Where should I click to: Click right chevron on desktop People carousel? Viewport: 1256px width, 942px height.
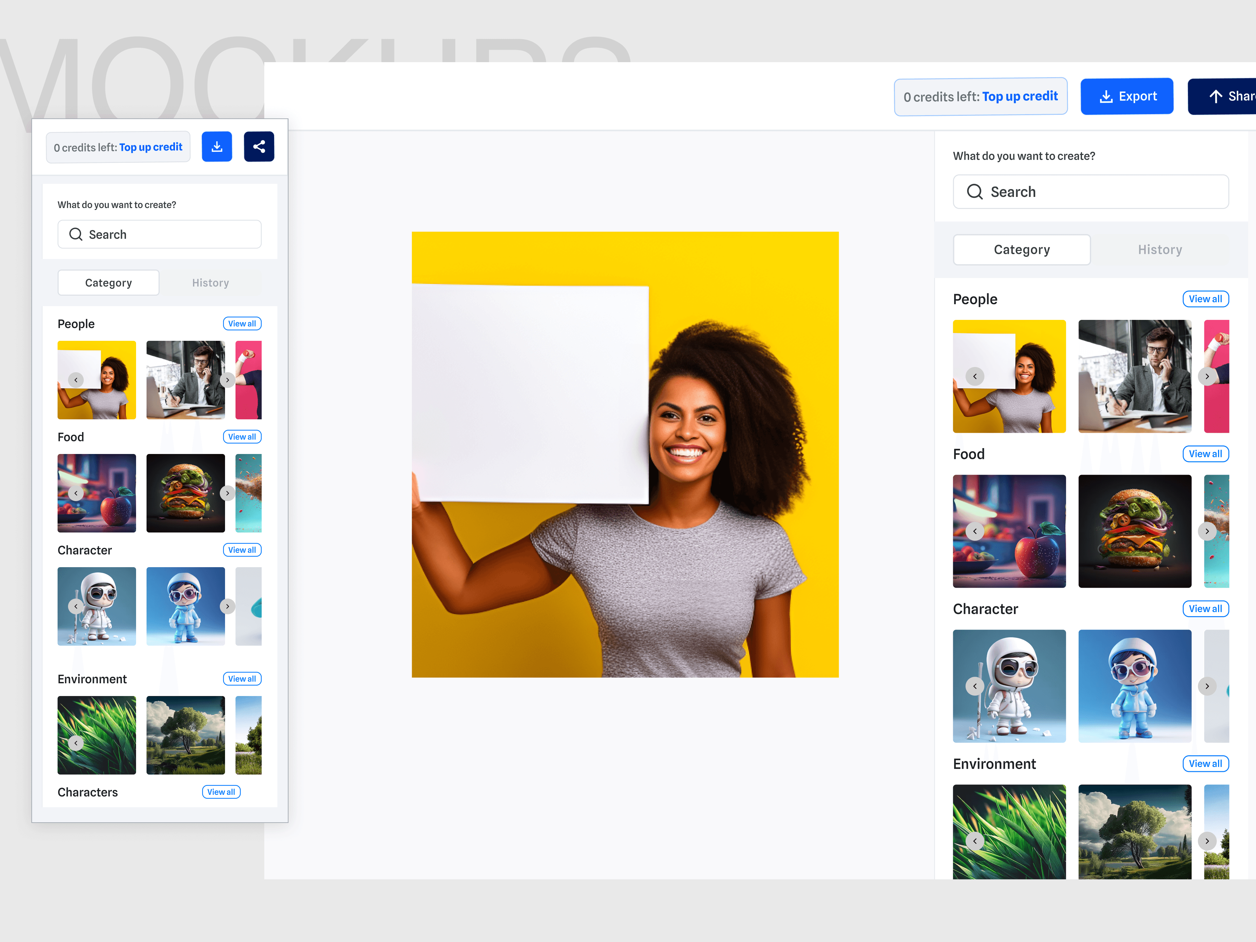click(1207, 376)
